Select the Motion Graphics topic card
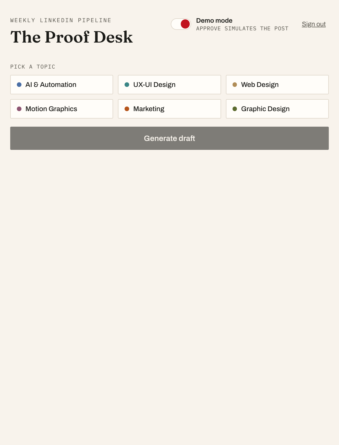Screen dimensions: 339x445 point(62,109)
